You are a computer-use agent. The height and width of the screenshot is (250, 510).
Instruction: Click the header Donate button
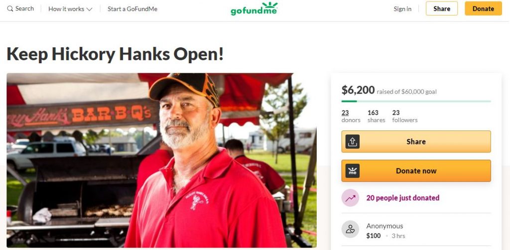point(483,8)
